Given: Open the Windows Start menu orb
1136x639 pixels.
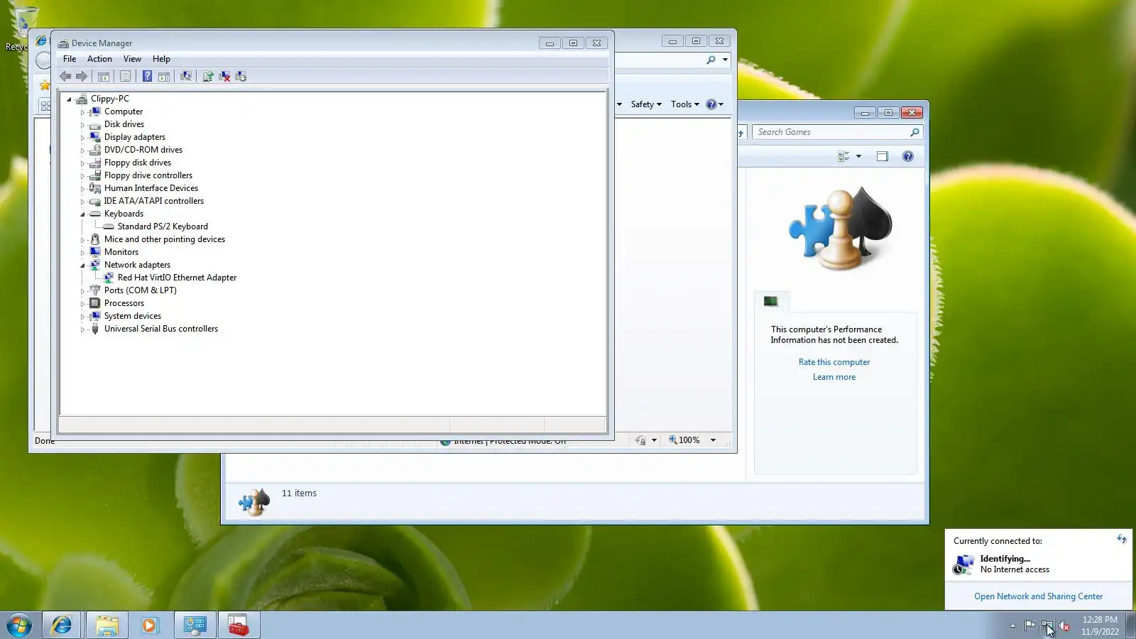Looking at the screenshot, I should (x=19, y=625).
